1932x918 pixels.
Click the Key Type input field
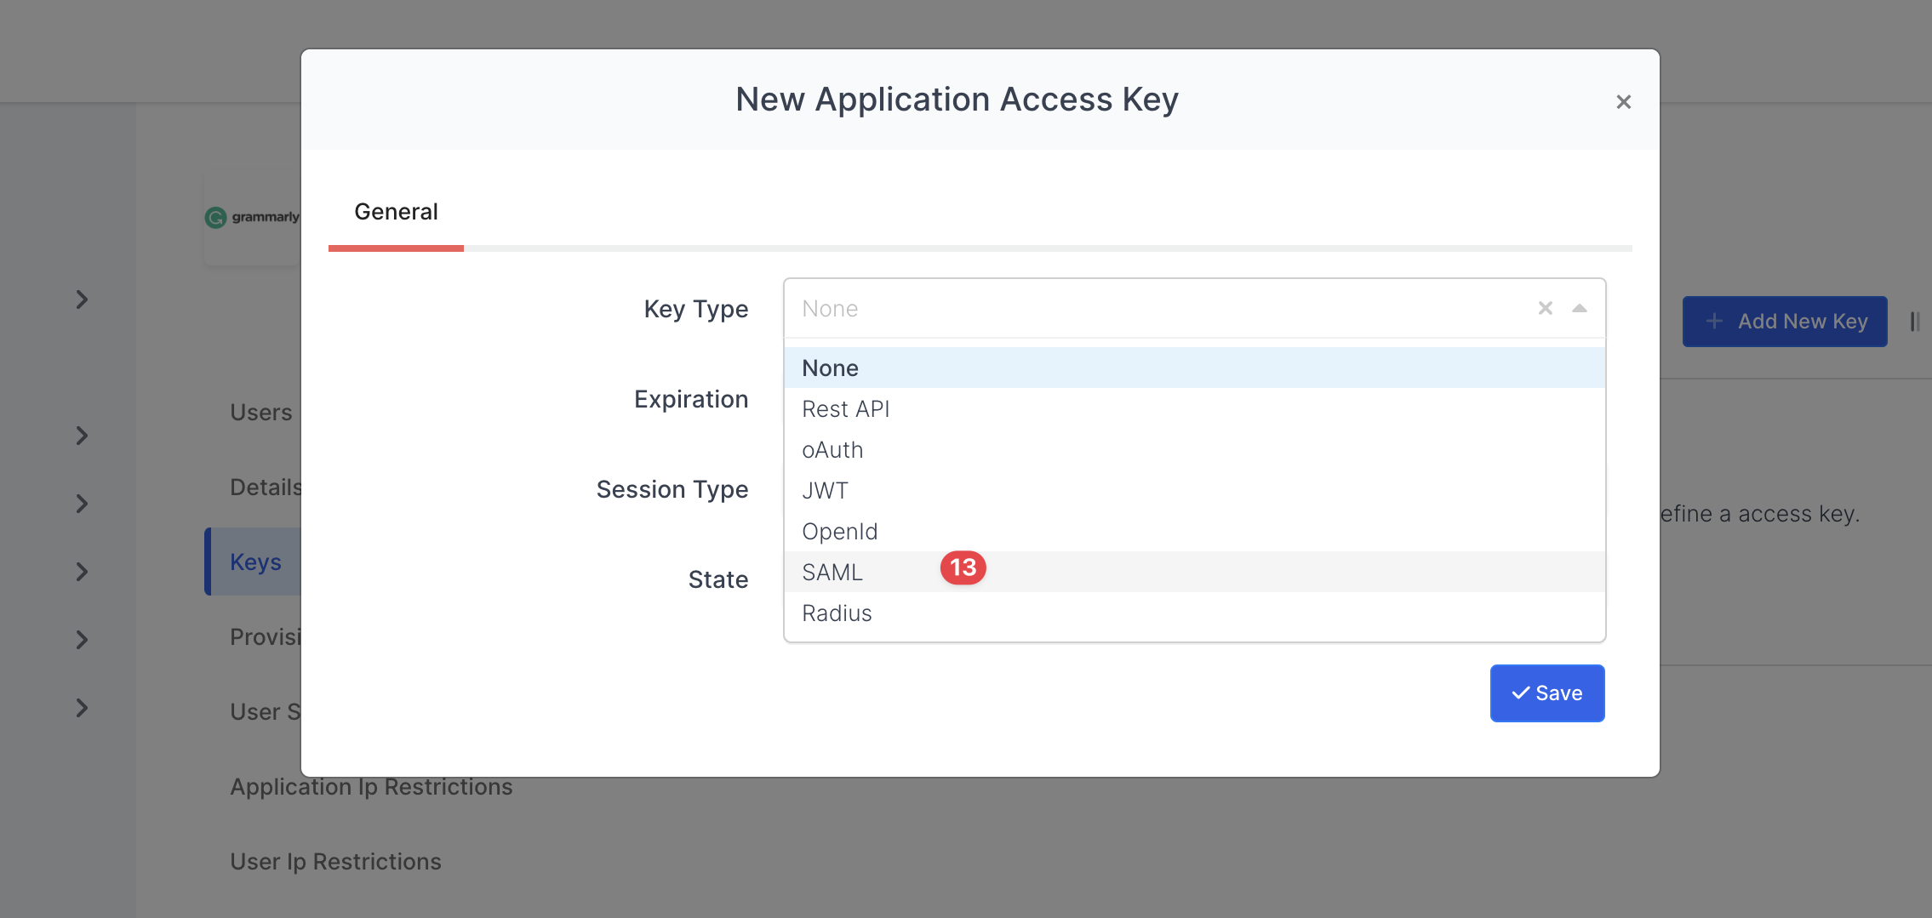1157,309
